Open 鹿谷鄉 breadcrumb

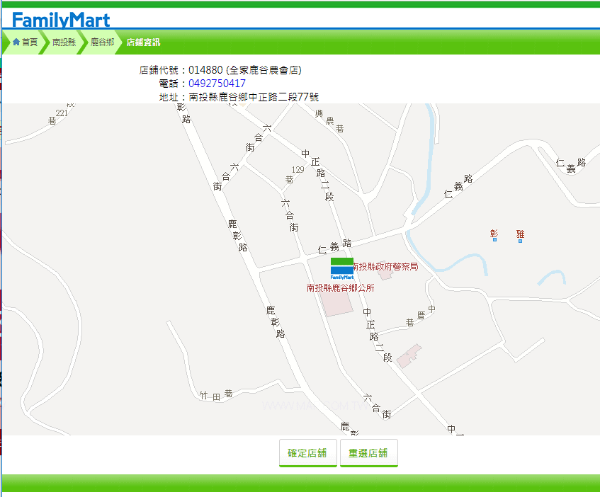point(102,42)
